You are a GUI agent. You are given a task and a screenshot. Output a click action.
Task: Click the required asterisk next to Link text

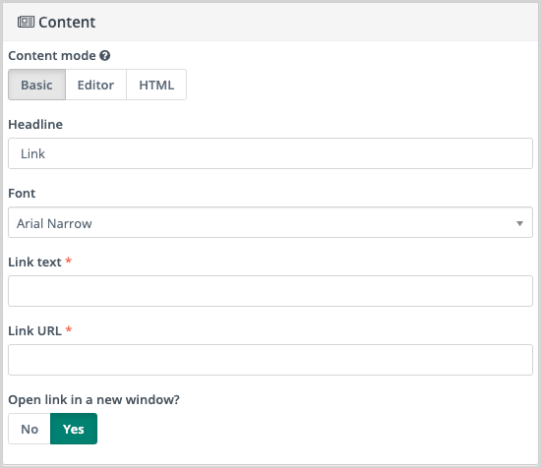68,261
